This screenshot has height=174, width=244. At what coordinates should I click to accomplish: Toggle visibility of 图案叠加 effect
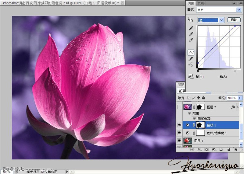pyautogui.click(x=194, y=118)
